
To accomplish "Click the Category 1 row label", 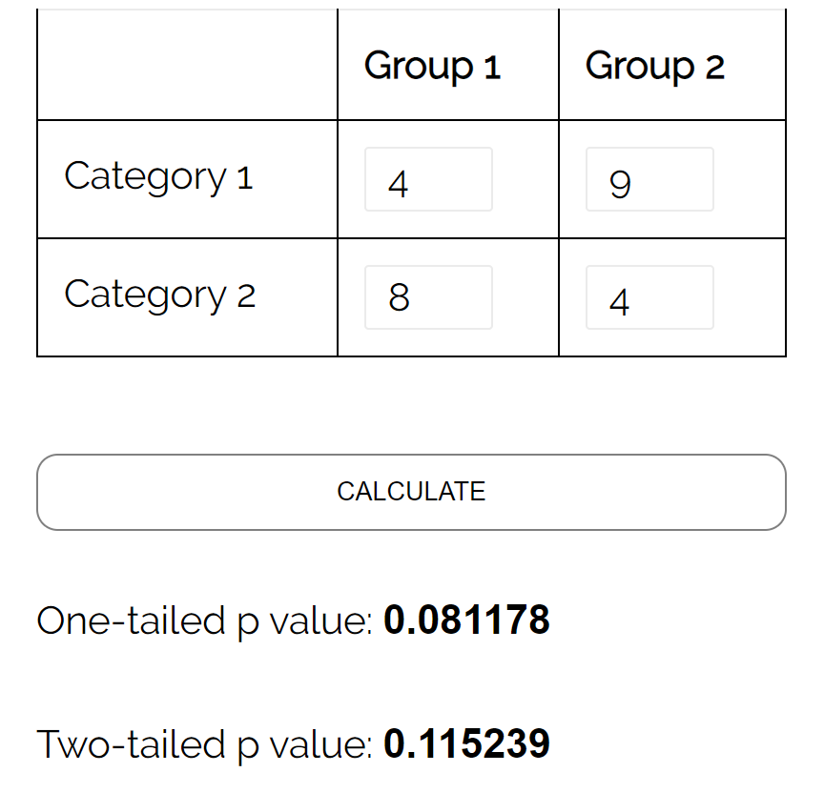I will (158, 177).
